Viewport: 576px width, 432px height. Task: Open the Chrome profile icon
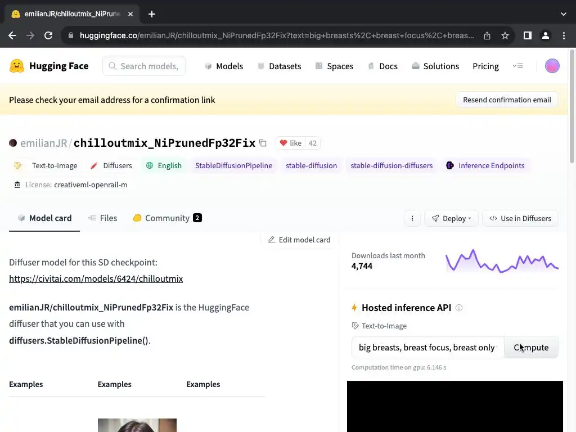[546, 35]
